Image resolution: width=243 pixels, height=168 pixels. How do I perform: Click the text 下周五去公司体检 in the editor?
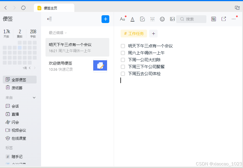click(x=144, y=74)
